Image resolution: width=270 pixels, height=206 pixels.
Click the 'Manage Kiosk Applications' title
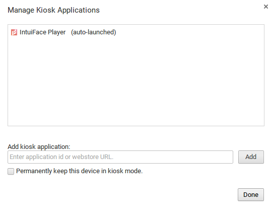point(54,10)
